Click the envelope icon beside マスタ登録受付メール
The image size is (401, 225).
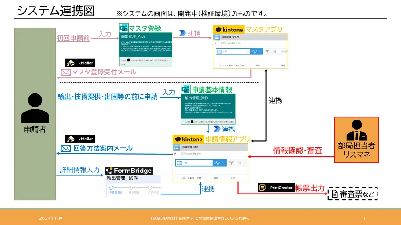(x=66, y=72)
